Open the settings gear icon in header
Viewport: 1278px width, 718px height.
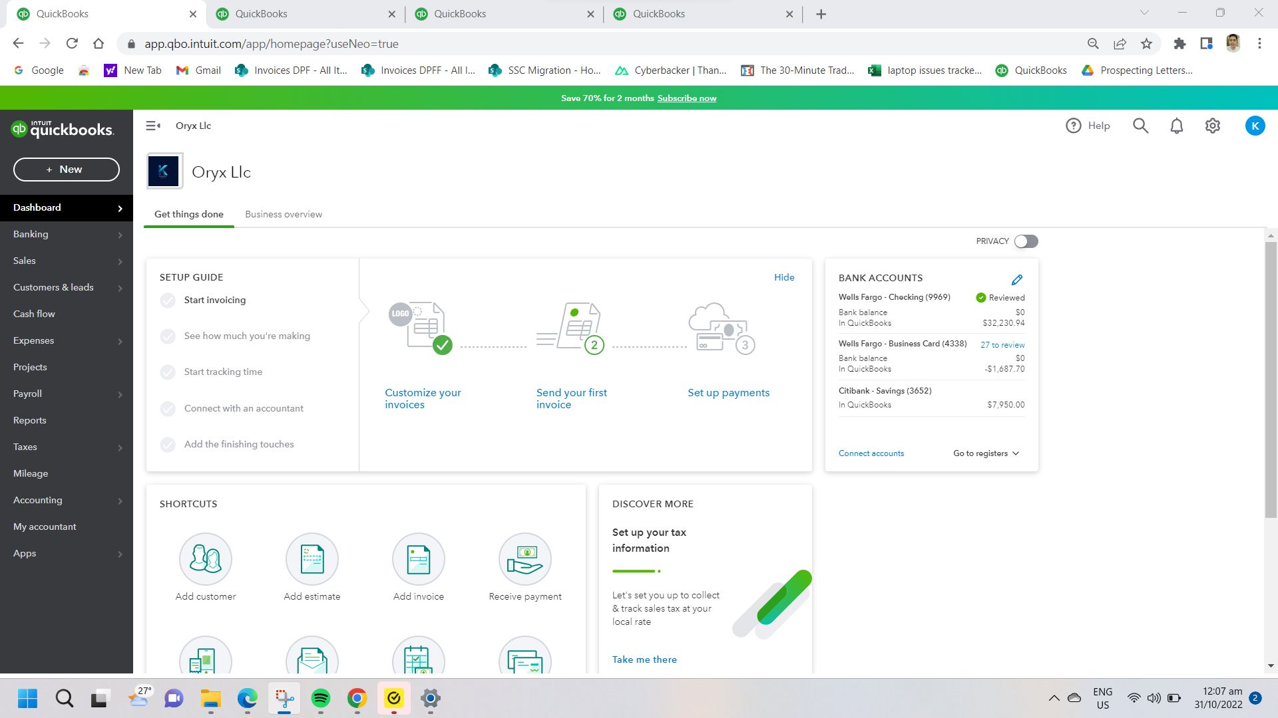point(1212,126)
